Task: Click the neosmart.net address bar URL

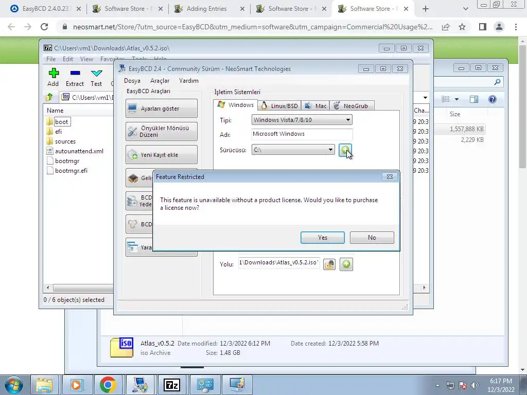Action: tap(253, 27)
